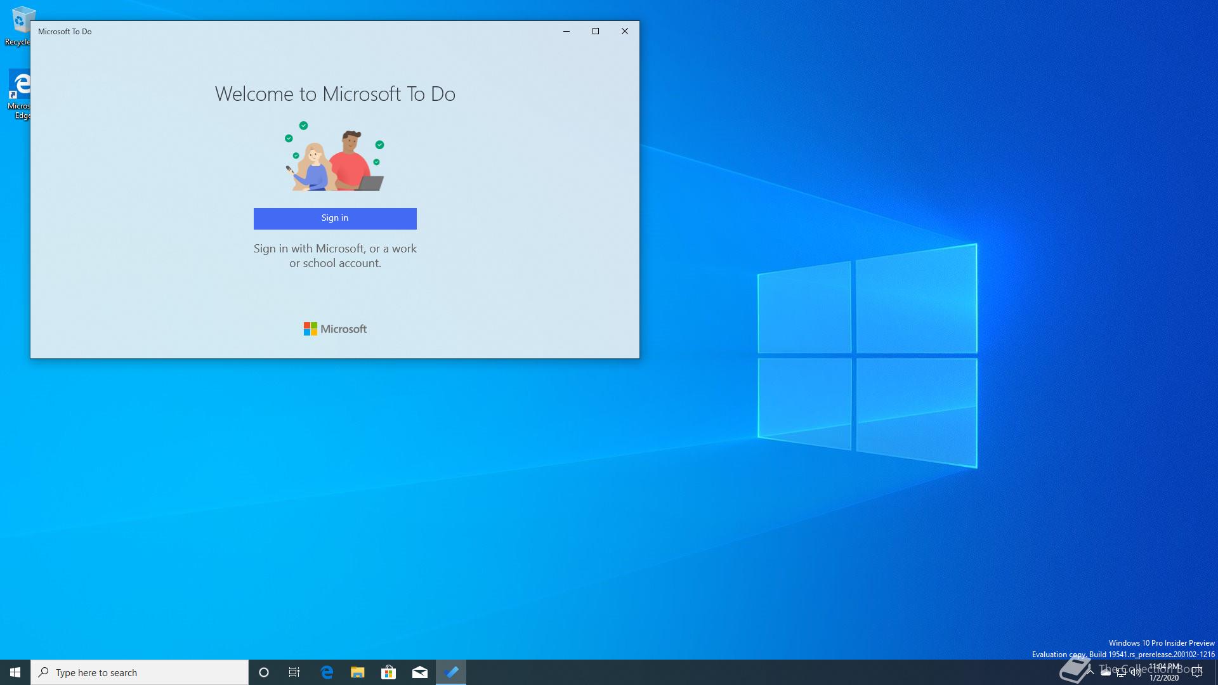
Task: Open the Action Center notifications
Action: 1197,672
